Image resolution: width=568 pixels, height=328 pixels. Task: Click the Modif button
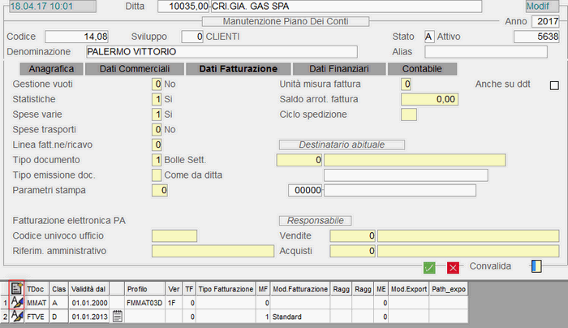tap(542, 6)
